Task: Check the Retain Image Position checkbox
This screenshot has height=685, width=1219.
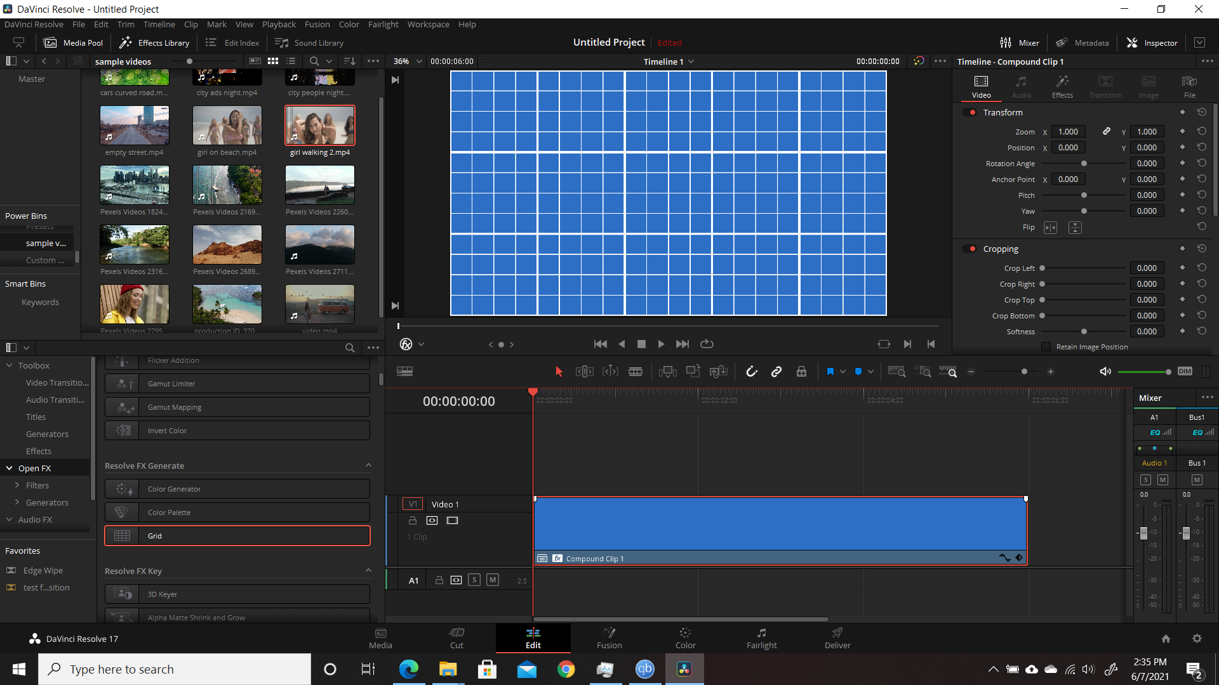Action: click(x=1046, y=347)
